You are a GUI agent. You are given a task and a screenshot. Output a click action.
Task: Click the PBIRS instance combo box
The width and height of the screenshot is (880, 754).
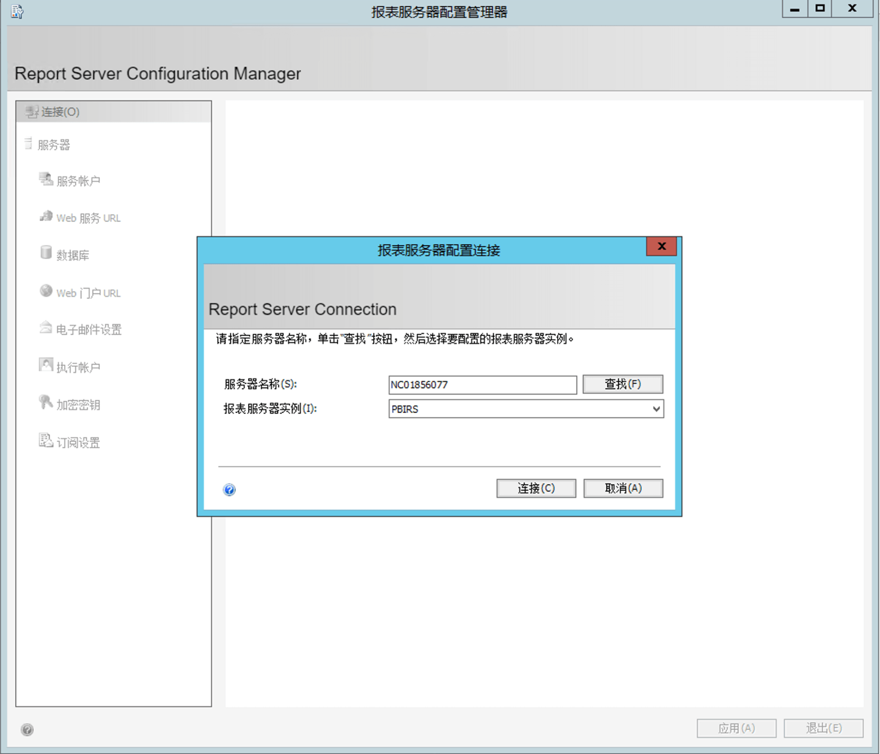[x=526, y=409]
